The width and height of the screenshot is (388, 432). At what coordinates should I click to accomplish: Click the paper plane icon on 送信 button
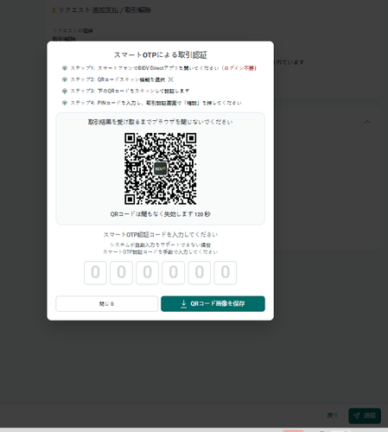tap(357, 416)
